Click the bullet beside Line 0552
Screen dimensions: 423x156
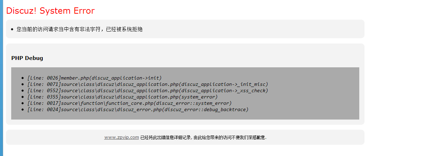pos(23,90)
